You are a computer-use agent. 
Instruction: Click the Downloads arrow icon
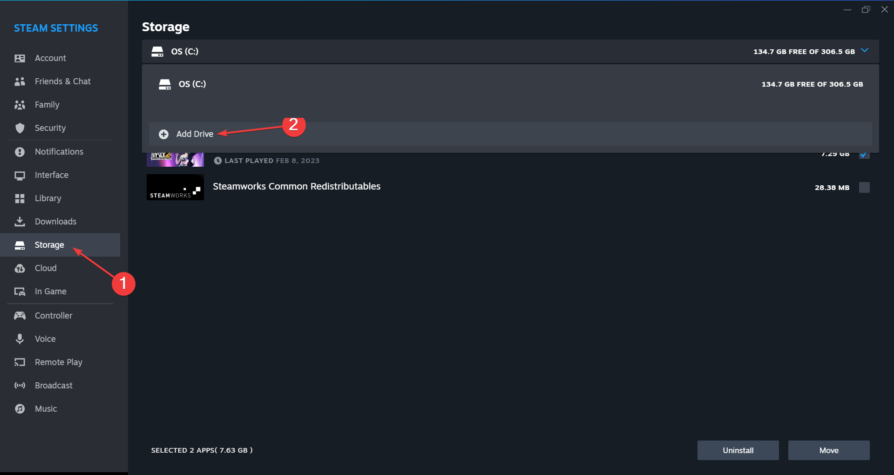[20, 222]
